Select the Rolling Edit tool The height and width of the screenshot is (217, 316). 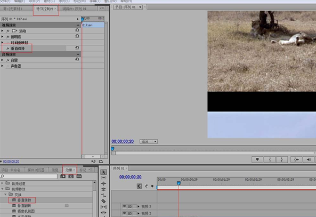coord(103,189)
